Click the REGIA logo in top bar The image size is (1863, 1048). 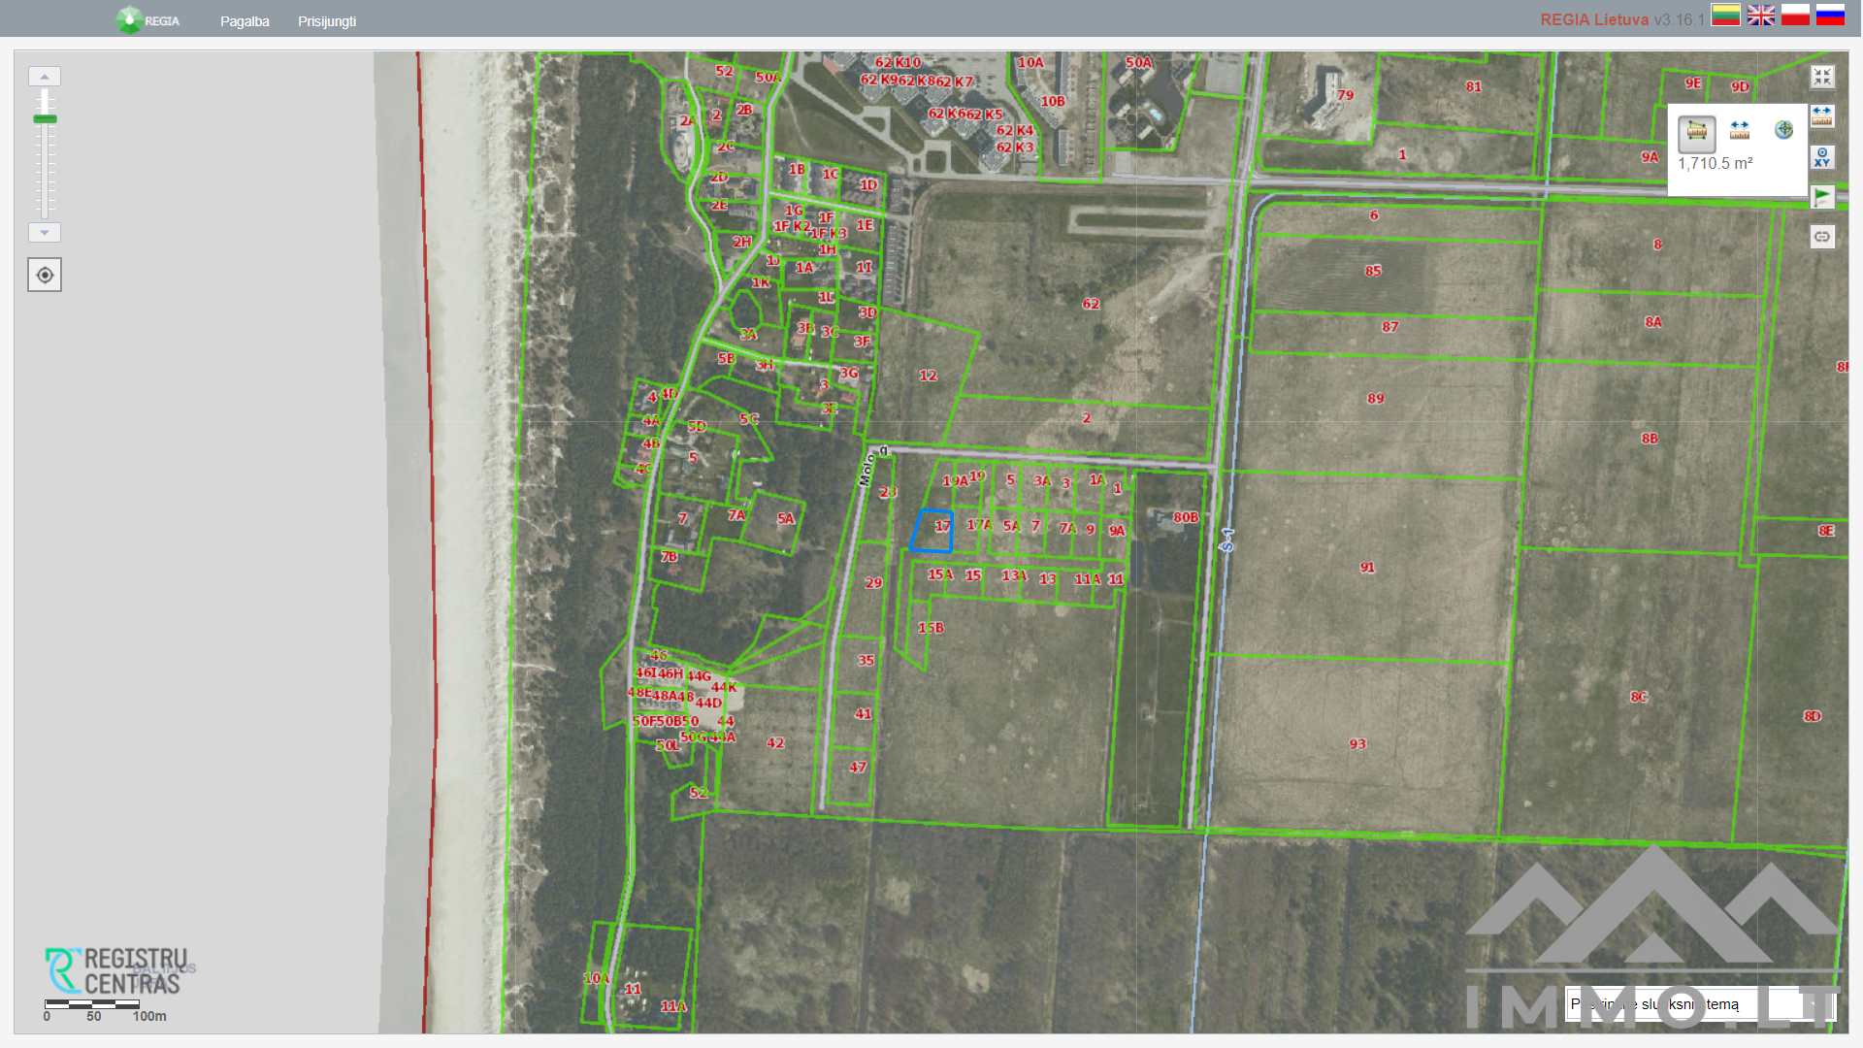click(147, 20)
